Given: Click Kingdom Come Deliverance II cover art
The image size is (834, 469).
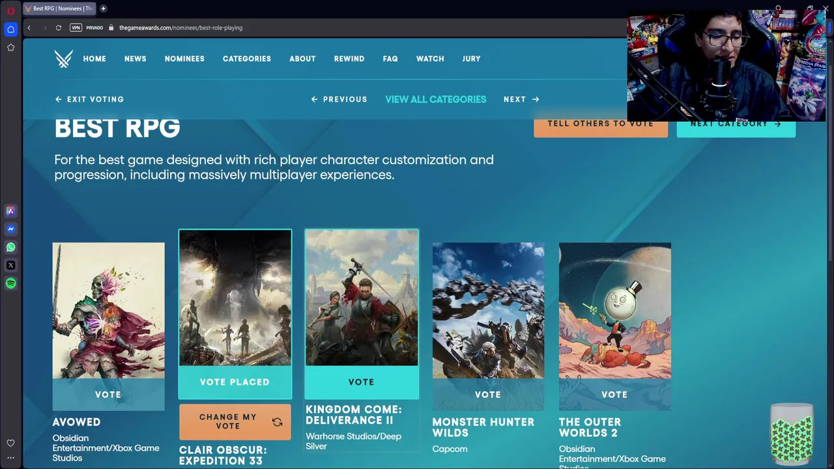Looking at the screenshot, I should 362,298.
